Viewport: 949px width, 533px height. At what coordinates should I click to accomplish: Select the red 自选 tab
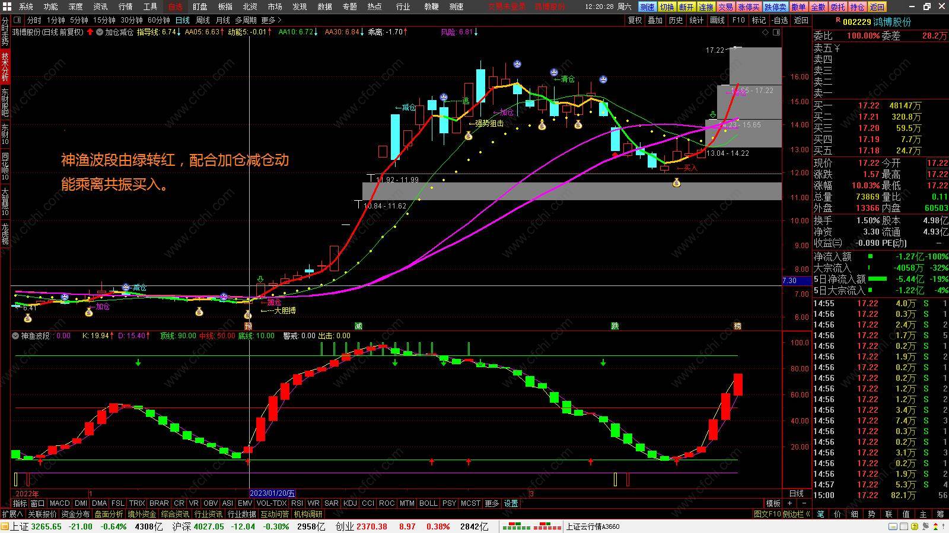point(176,7)
